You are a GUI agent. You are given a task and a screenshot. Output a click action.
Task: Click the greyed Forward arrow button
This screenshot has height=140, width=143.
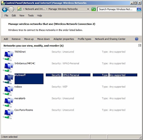(x=11, y=9)
